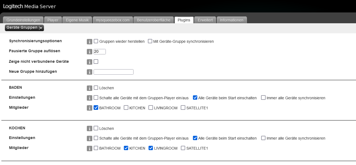Open the Geräte Gruppen plugin dropdown
Image resolution: width=356 pixels, height=165 pixels.
(24, 28)
